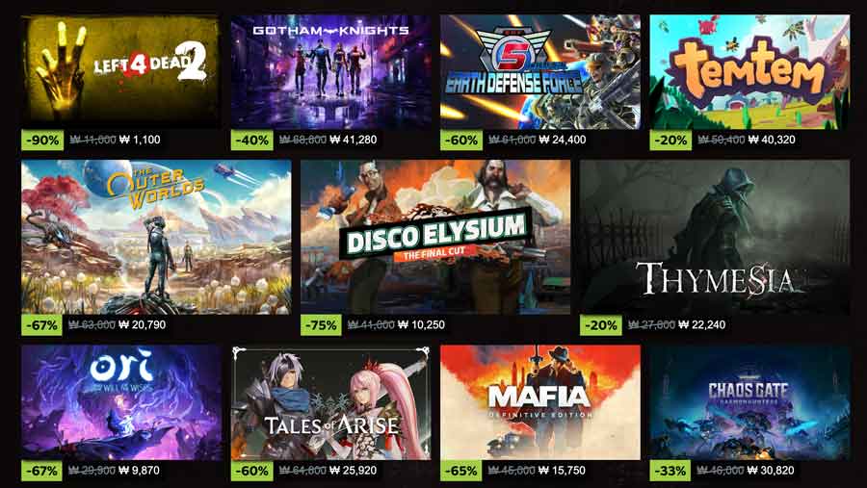Click the ₩ 24,400 sale price
Viewport: 867px width, 488px height.
[x=563, y=140]
